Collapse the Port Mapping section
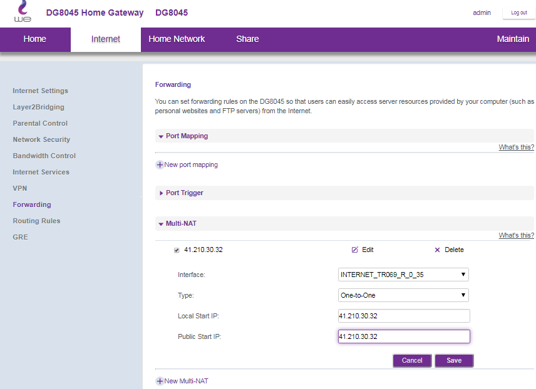The height and width of the screenshot is (389, 536). tap(161, 136)
